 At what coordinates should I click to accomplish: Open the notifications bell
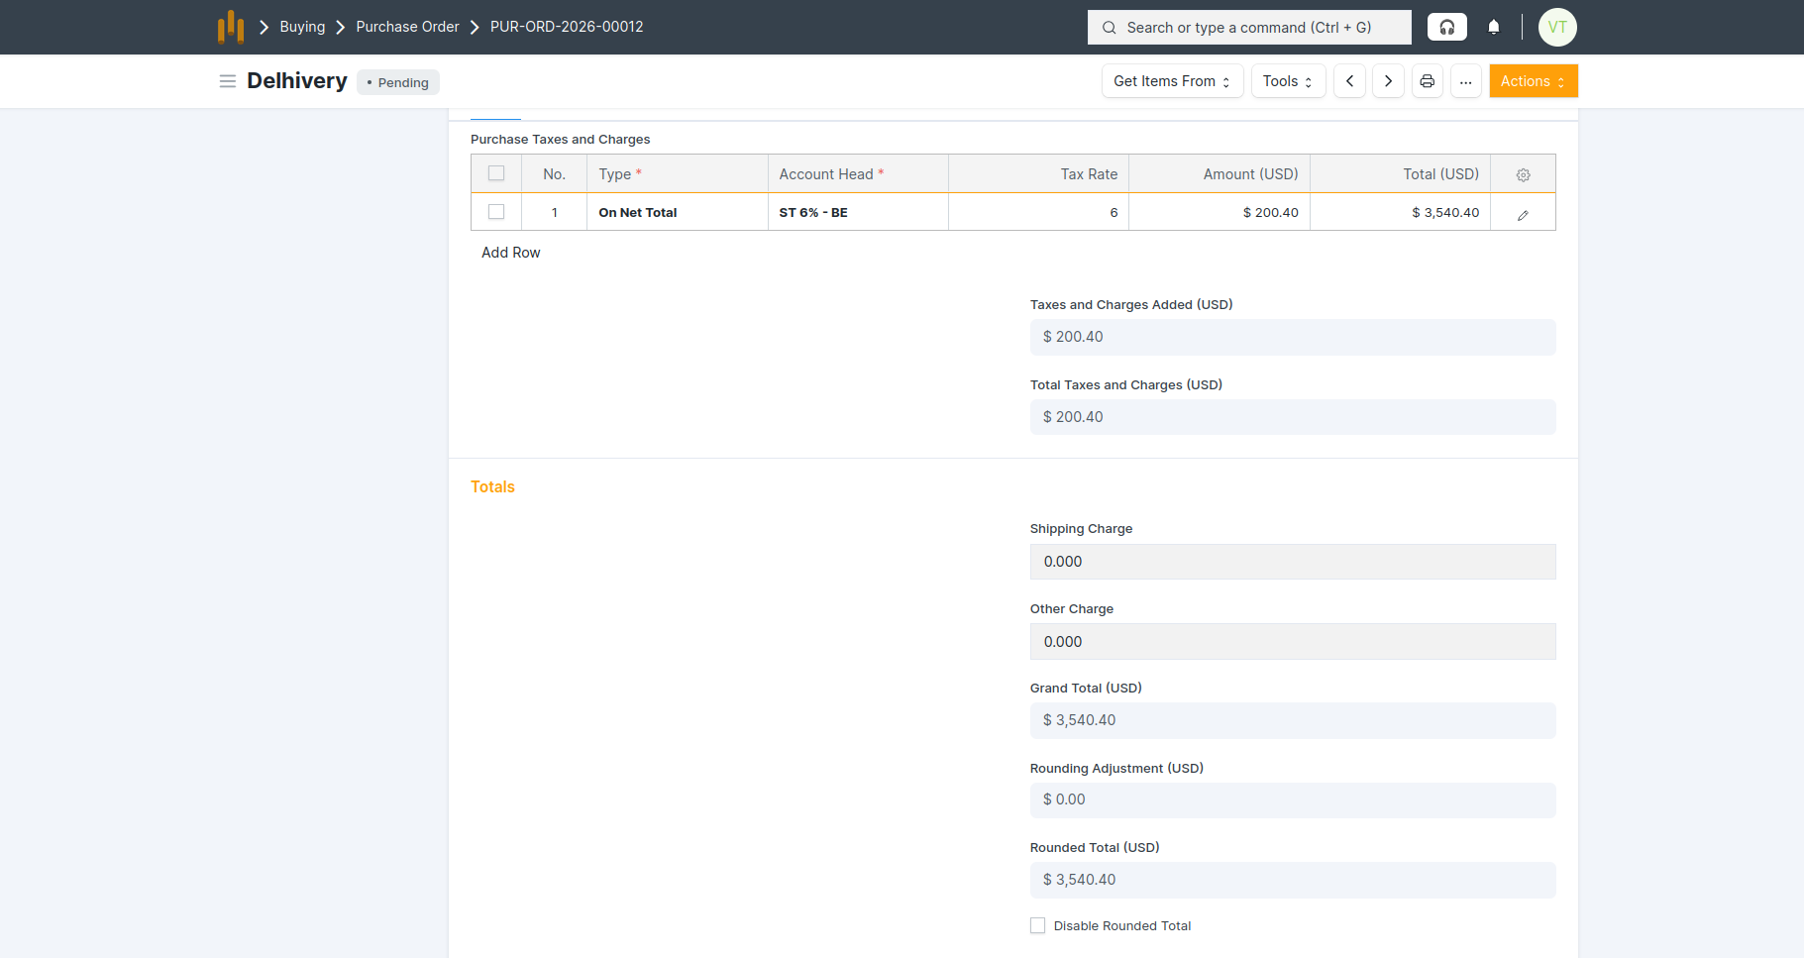pos(1494,27)
